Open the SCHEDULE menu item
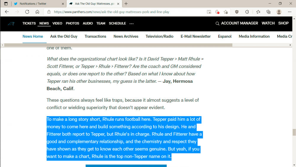This screenshot has width=296, height=167. coord(117,23)
